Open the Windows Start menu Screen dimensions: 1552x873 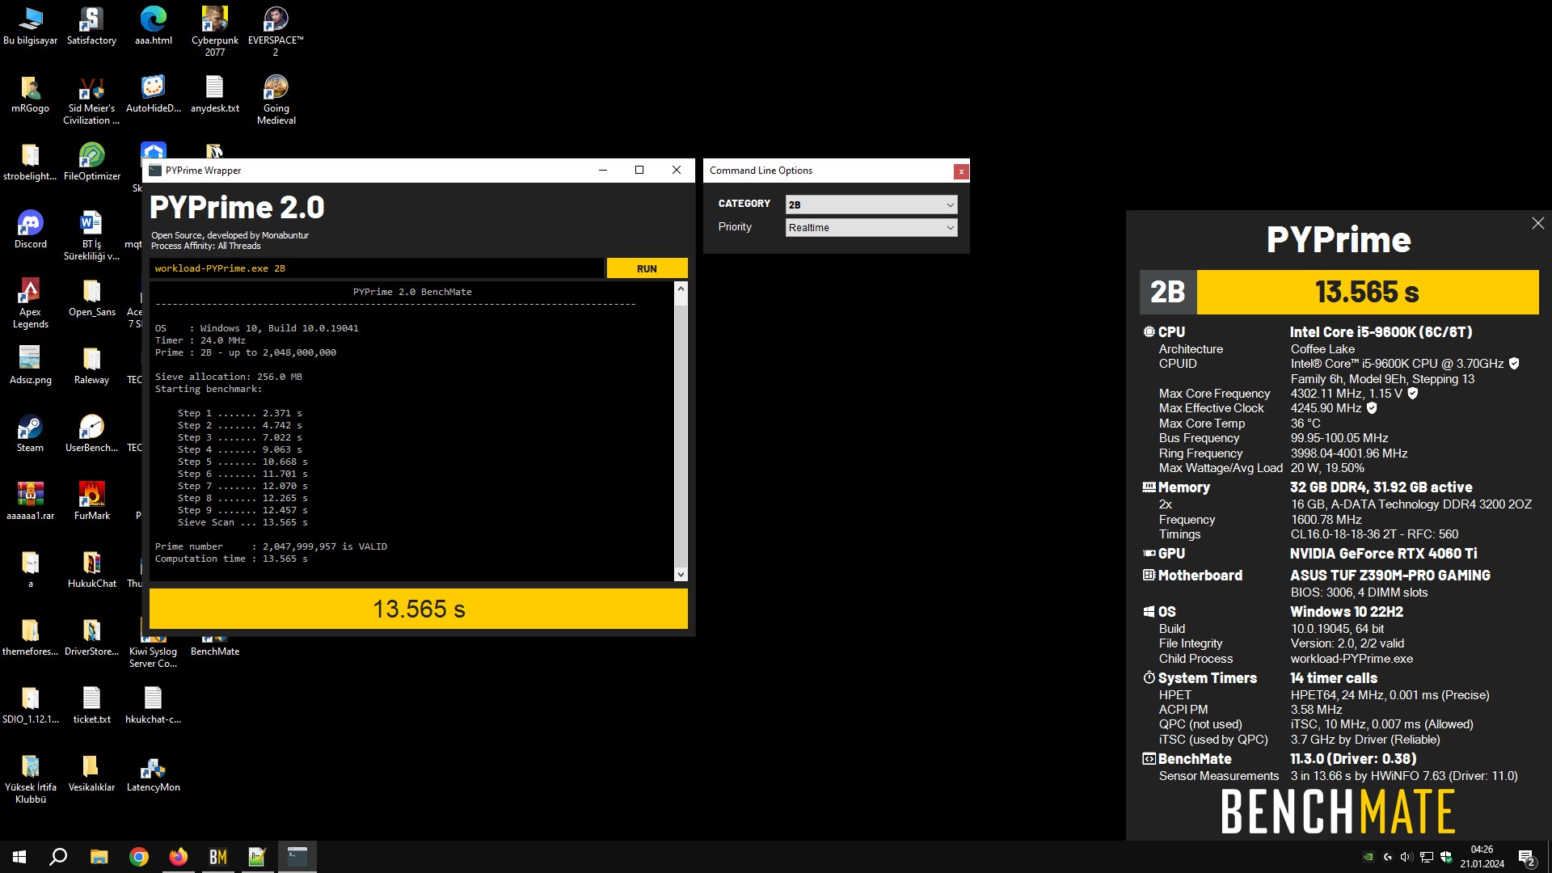click(19, 857)
